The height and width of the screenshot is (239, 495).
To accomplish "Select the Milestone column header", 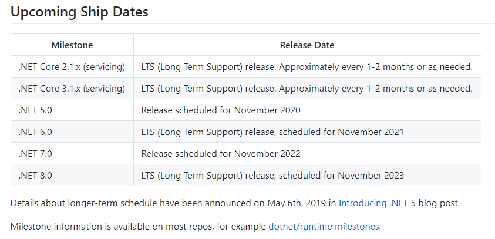I will click(x=72, y=45).
